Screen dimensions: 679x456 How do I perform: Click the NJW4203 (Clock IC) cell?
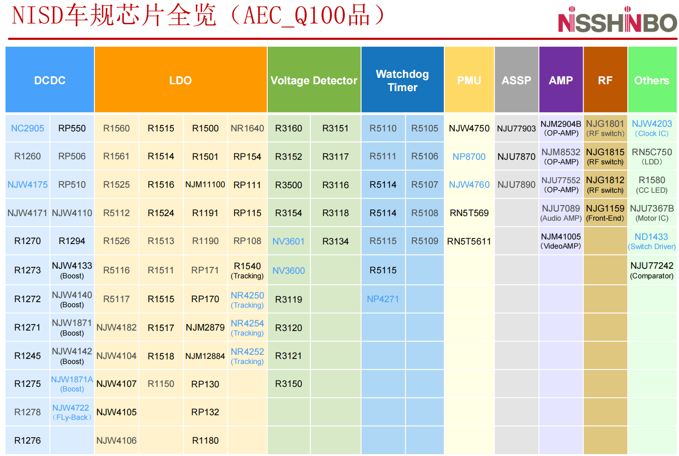(652, 128)
